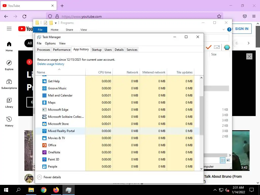Image resolution: width=260 pixels, height=195 pixels.
Task: Open YouTube Library in sidebar
Action: (9, 103)
